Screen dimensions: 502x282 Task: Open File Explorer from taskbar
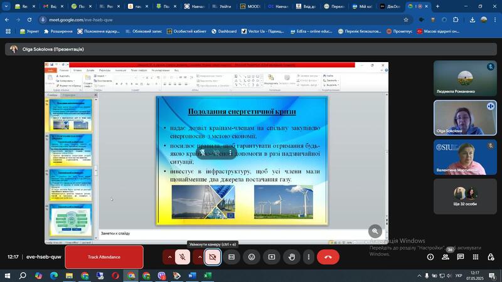pos(69,276)
